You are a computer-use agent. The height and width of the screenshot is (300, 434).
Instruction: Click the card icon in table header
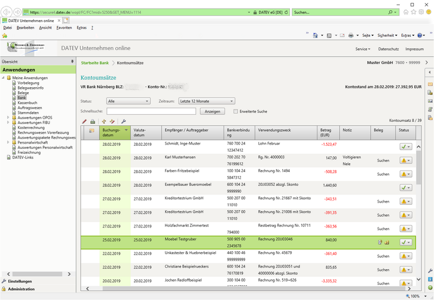92,131
